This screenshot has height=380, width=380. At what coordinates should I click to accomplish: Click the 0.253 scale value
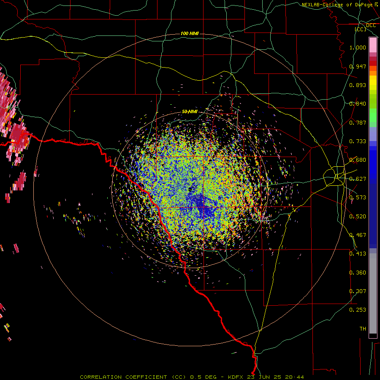[358, 310]
